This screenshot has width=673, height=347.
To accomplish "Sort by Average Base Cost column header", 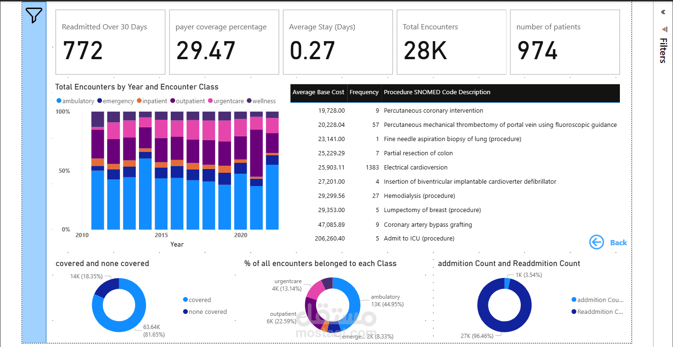I will [318, 92].
